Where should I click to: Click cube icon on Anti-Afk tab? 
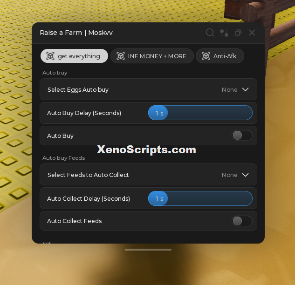tap(206, 56)
